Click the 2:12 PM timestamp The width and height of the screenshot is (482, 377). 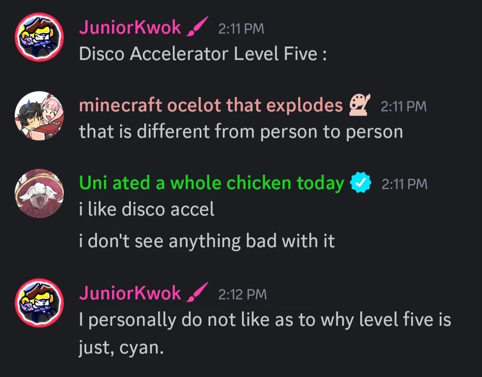[242, 294]
